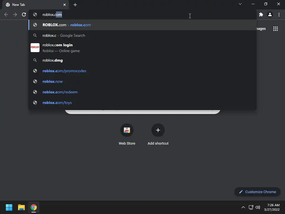Screen dimensions: 285x214
Task: Open roblox.com/promocodes suggestion
Action: click(x=142, y=71)
